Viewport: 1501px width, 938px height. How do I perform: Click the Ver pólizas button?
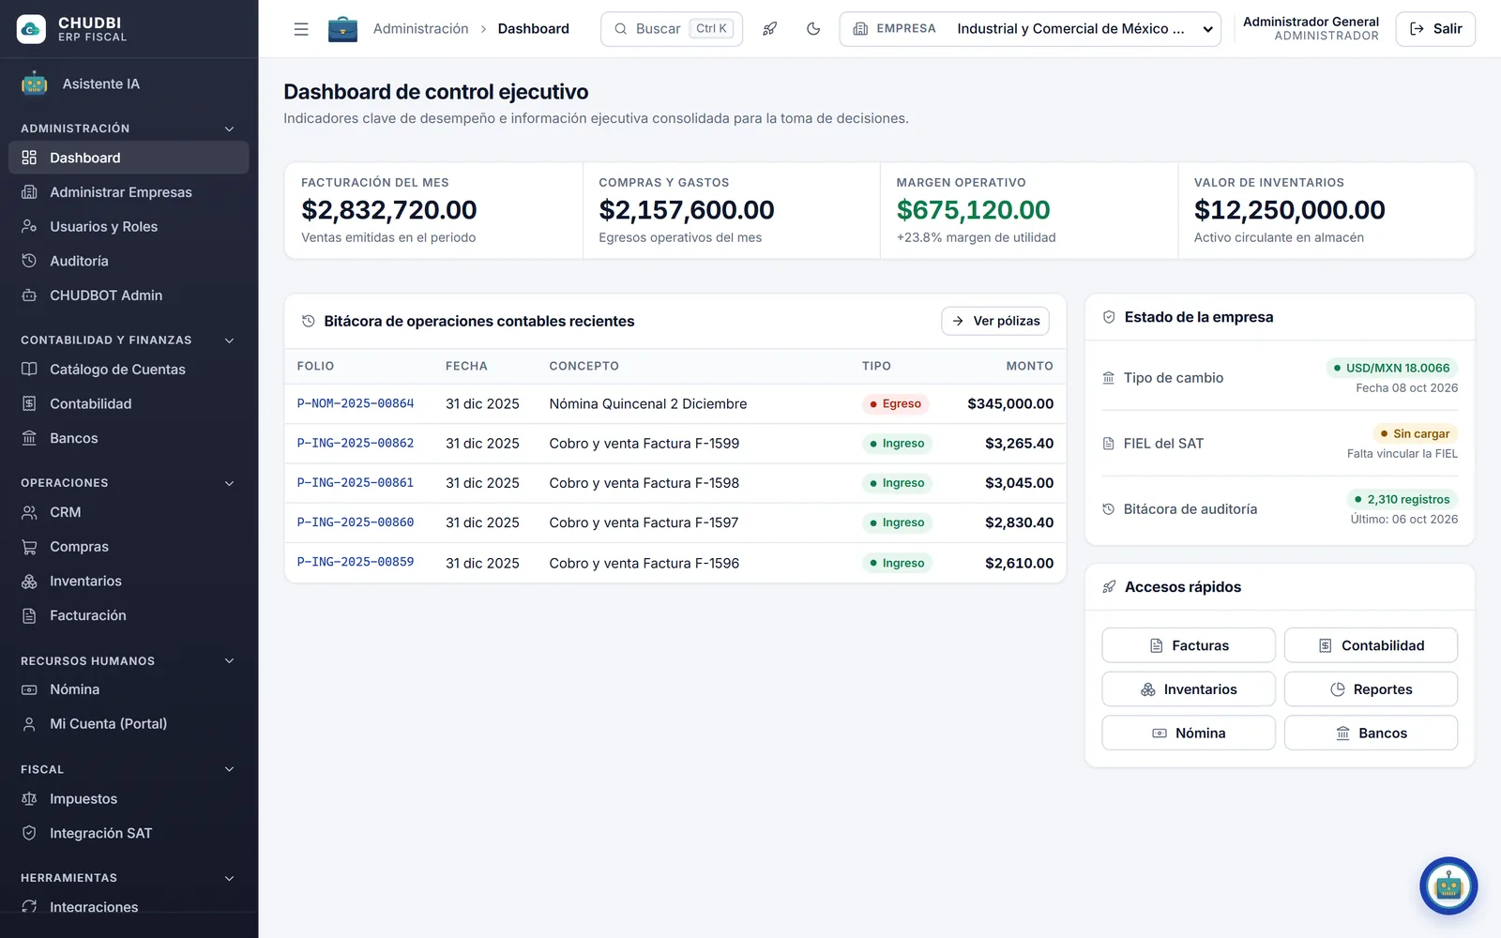coord(995,321)
